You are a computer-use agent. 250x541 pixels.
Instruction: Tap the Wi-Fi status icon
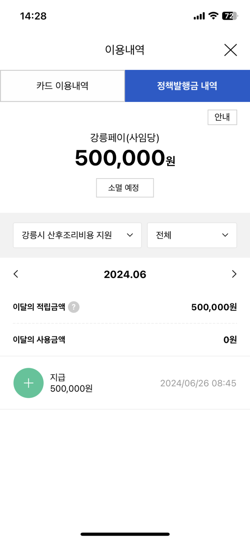pyautogui.click(x=213, y=16)
